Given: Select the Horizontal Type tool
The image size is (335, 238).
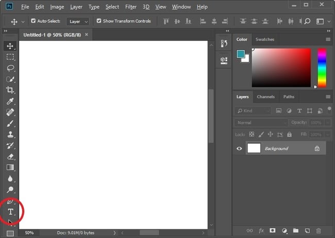Looking at the screenshot, I should tap(10, 212).
